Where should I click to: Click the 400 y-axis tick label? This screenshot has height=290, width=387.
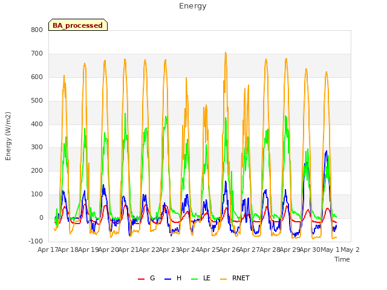click(37, 124)
